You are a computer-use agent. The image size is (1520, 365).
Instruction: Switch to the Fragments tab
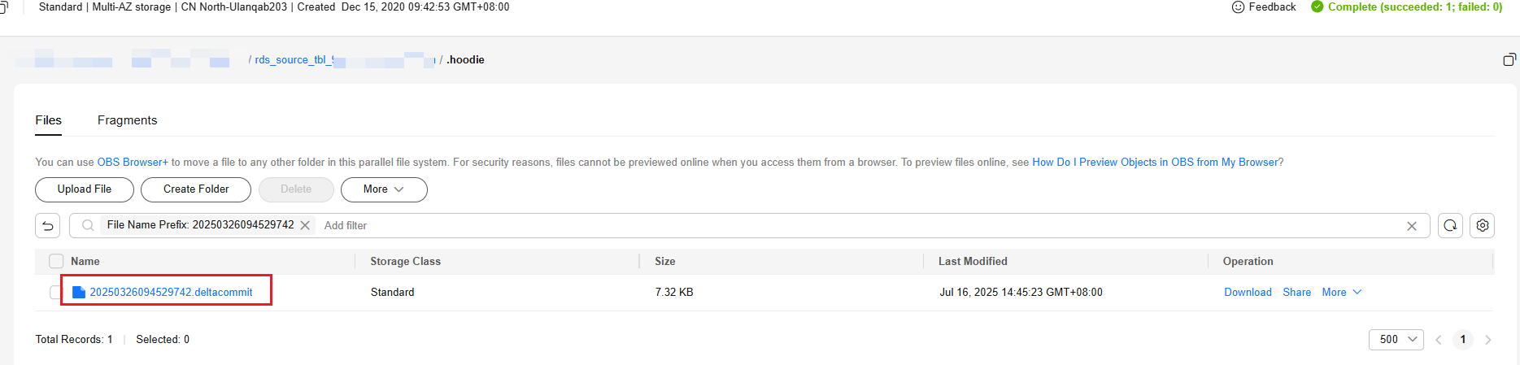tap(127, 120)
